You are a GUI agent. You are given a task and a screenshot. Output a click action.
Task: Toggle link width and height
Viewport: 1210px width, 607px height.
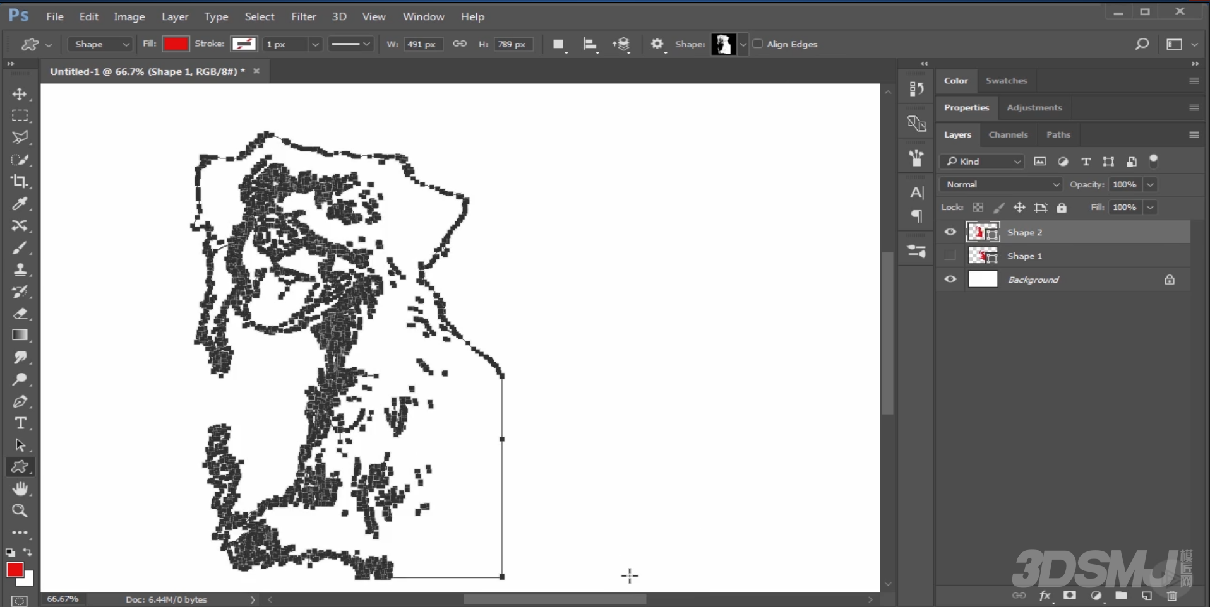460,44
